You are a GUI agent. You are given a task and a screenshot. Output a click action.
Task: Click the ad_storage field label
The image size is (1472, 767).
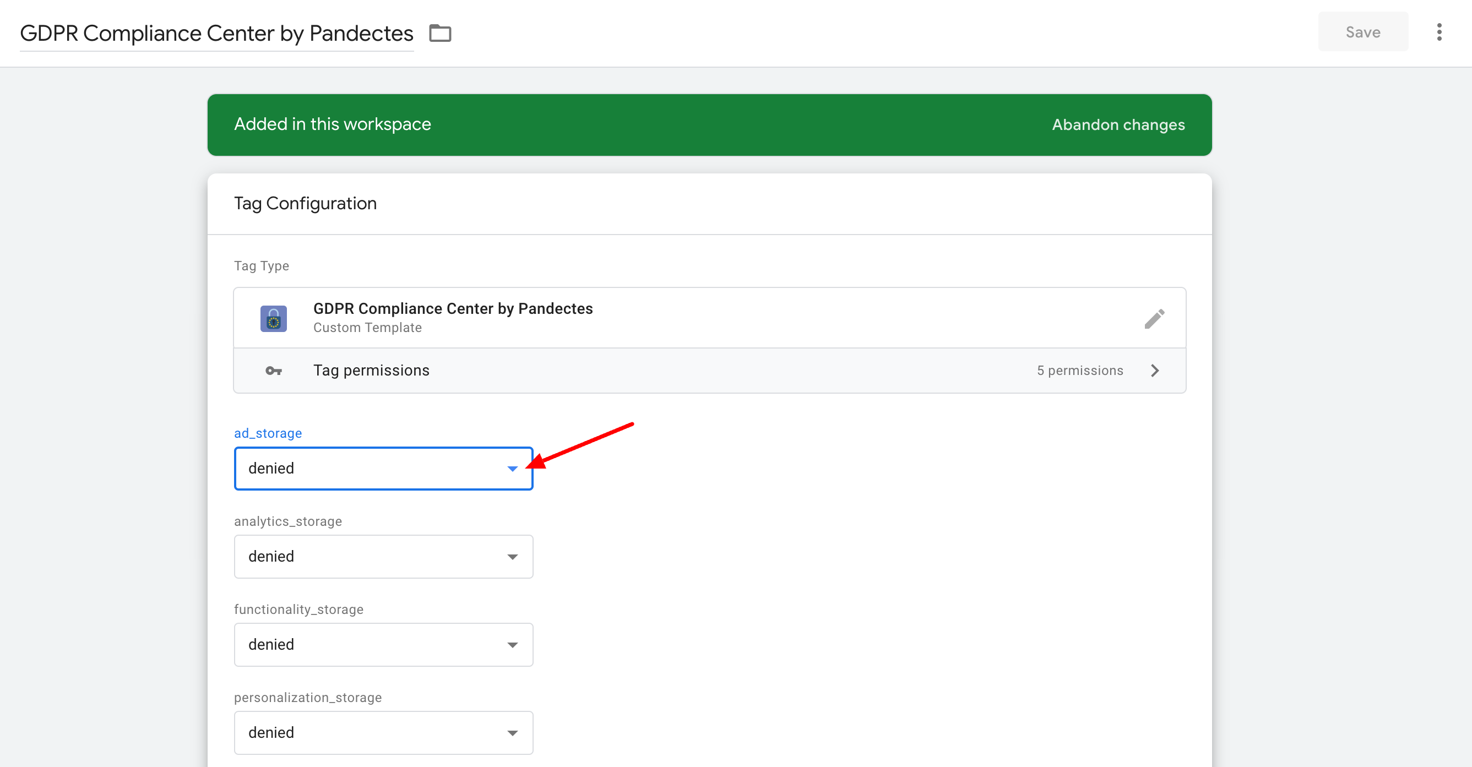point(268,433)
